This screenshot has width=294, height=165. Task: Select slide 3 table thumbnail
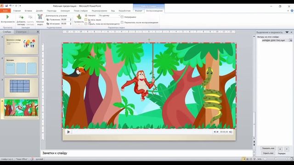coord(21,88)
